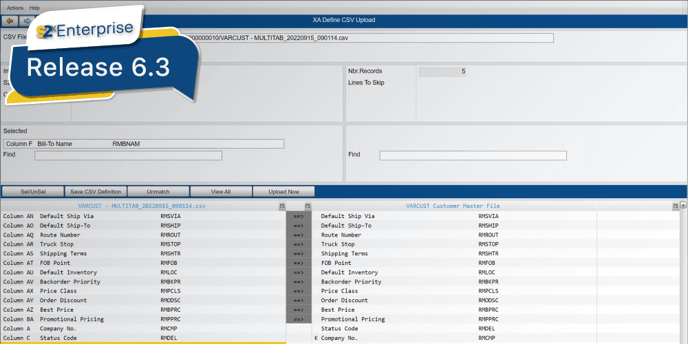
Task: Select Column AO Default Ship-To row
Action: pos(143,226)
